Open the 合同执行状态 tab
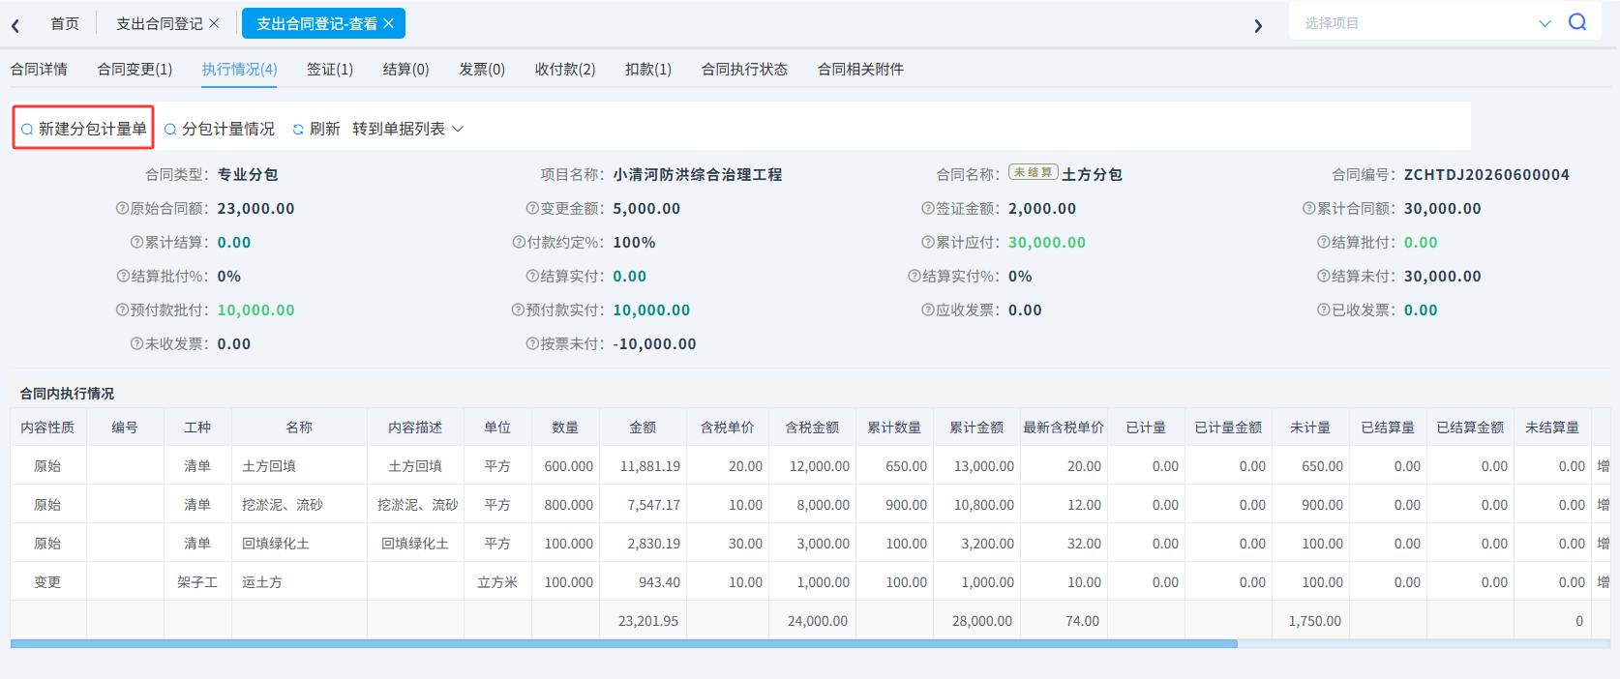 [744, 69]
